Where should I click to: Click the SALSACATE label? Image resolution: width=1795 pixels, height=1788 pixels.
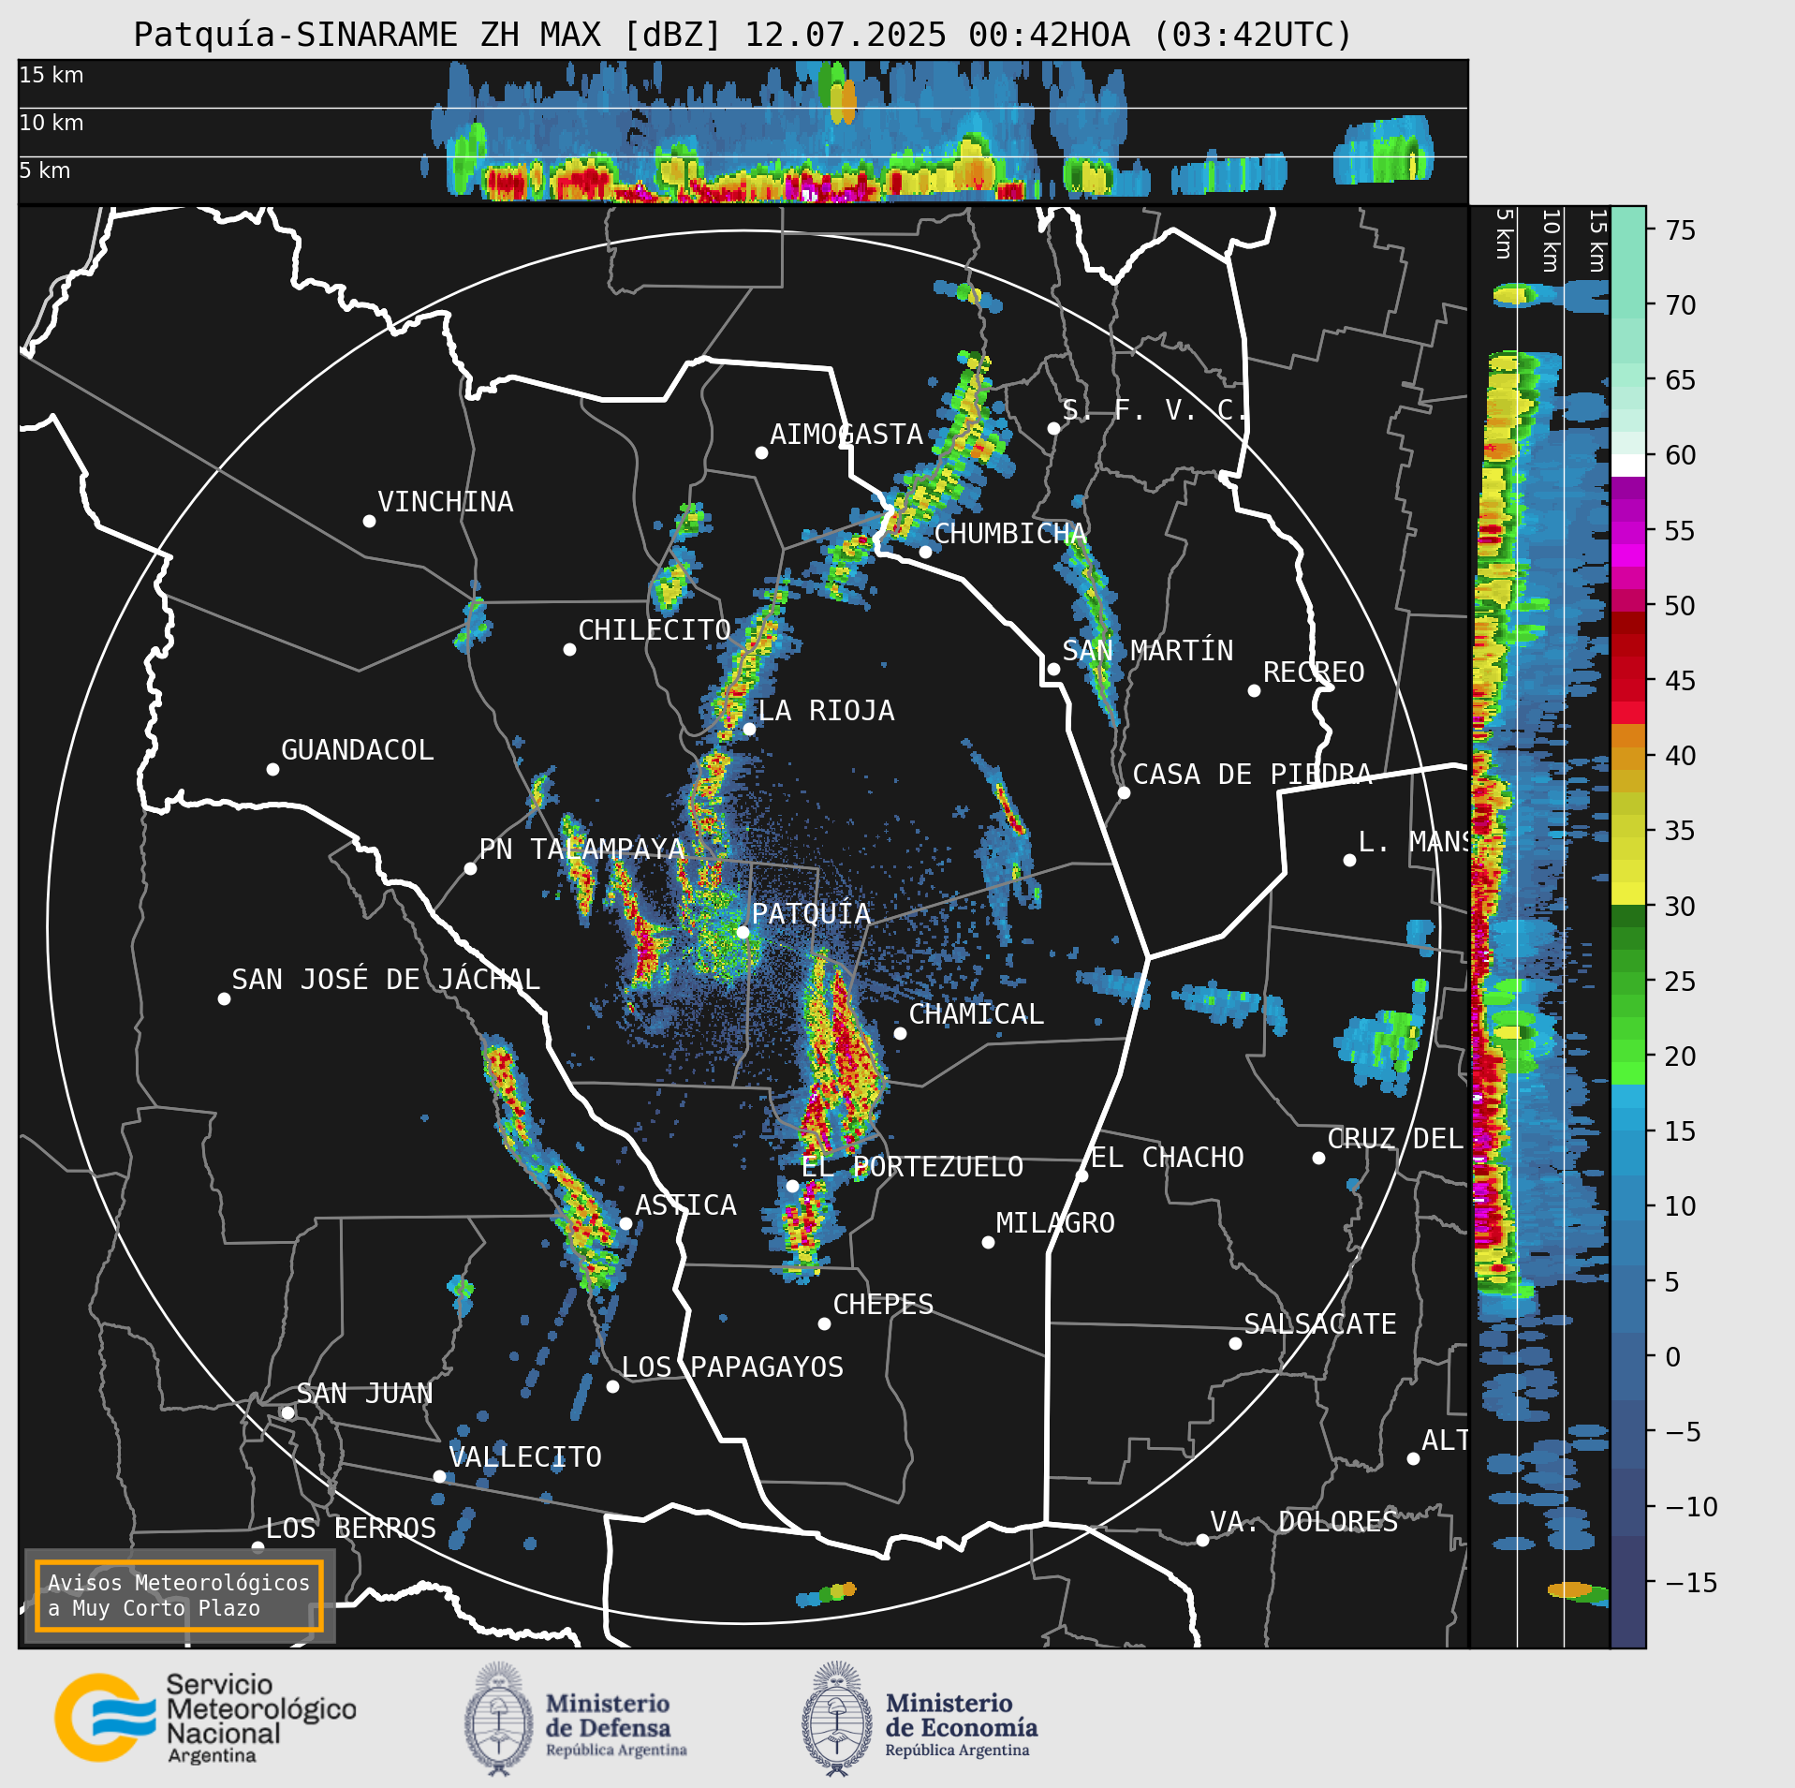(x=1320, y=1324)
